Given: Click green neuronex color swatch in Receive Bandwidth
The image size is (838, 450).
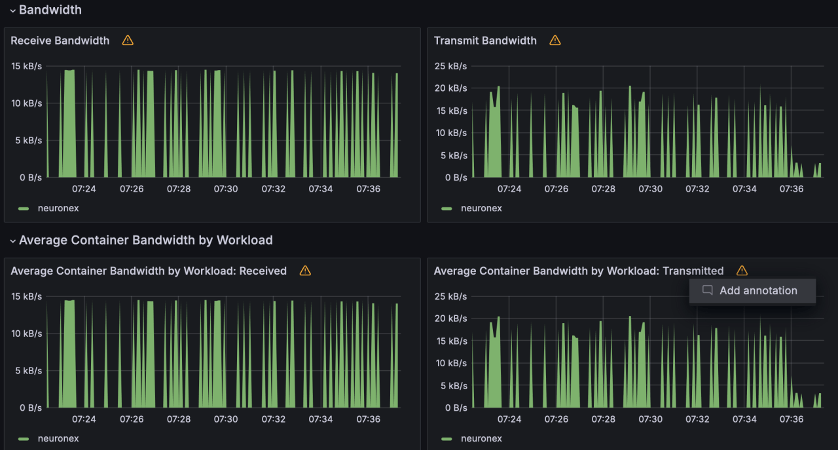Looking at the screenshot, I should 24,209.
